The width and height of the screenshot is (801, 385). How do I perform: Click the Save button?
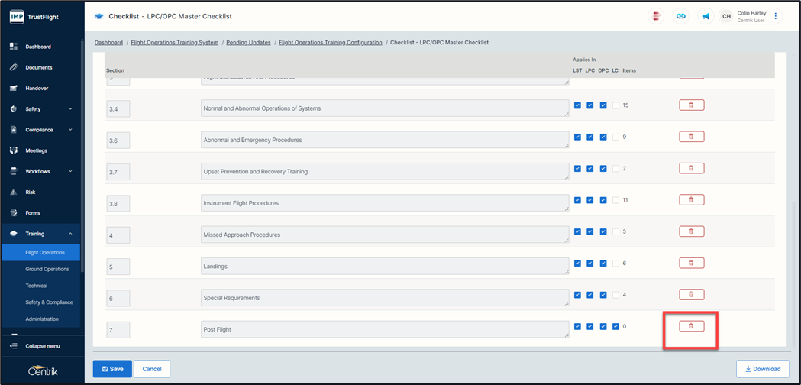(x=112, y=369)
